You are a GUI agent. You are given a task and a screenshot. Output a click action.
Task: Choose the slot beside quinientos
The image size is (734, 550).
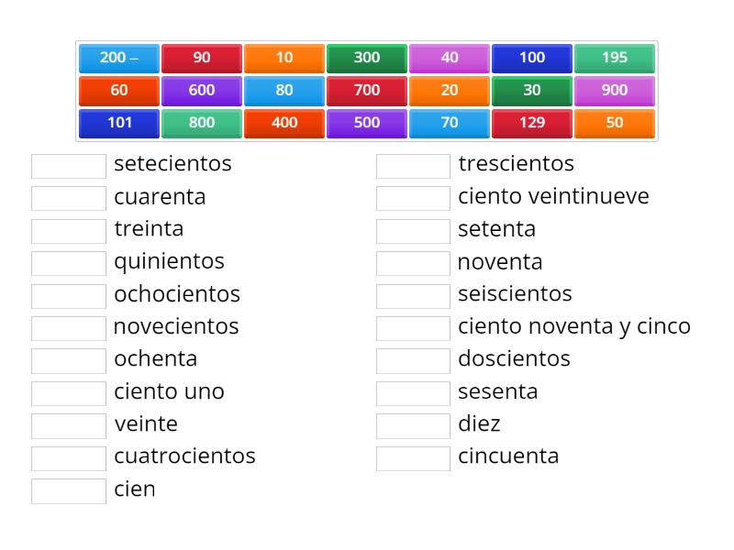pyautogui.click(x=68, y=262)
